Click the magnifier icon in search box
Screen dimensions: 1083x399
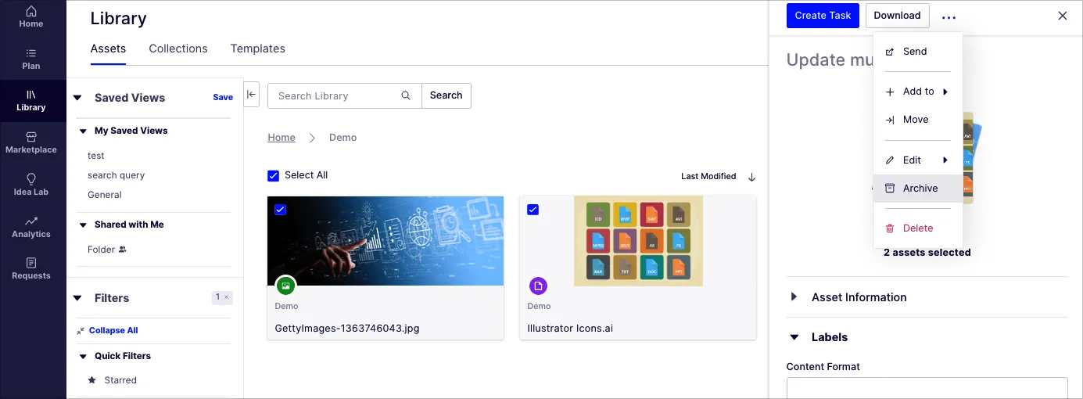pos(406,95)
